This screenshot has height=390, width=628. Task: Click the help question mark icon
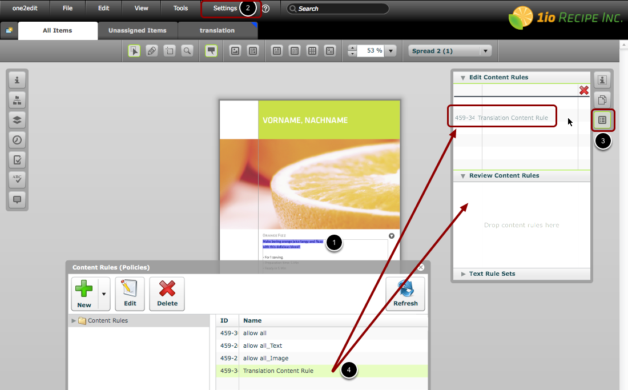(x=265, y=9)
